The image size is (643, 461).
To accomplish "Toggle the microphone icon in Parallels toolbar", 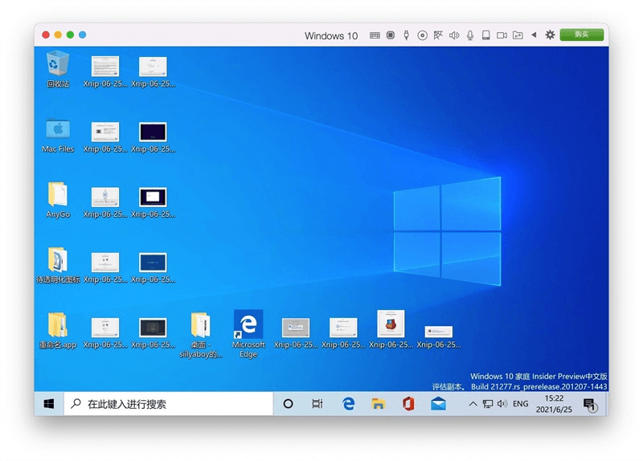I will point(470,35).
